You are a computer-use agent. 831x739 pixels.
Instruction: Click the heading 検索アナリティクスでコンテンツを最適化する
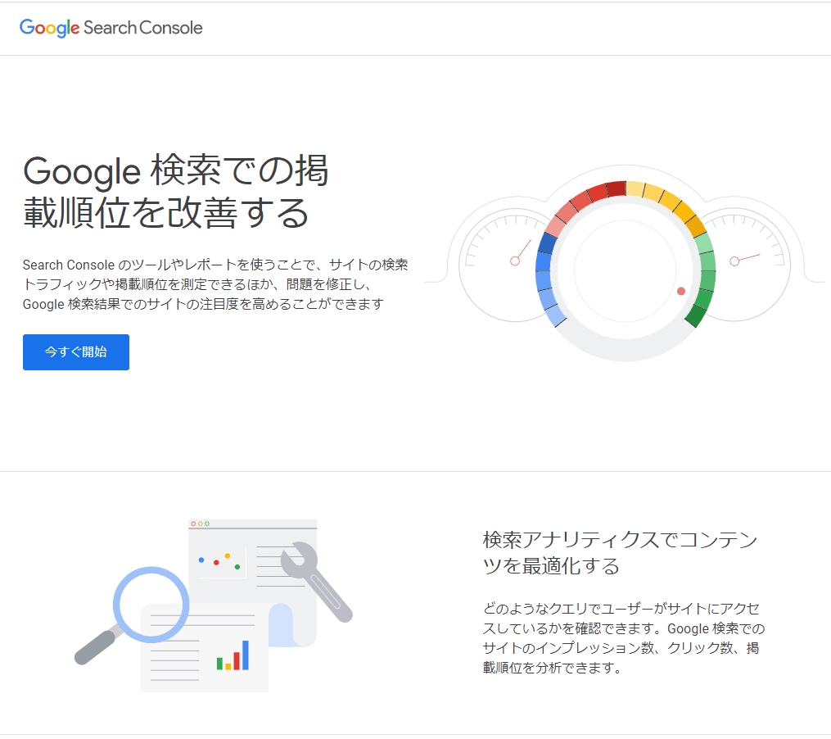tap(620, 553)
